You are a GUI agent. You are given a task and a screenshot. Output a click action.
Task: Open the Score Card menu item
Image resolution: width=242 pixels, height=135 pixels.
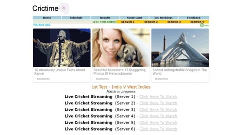tap(134, 18)
